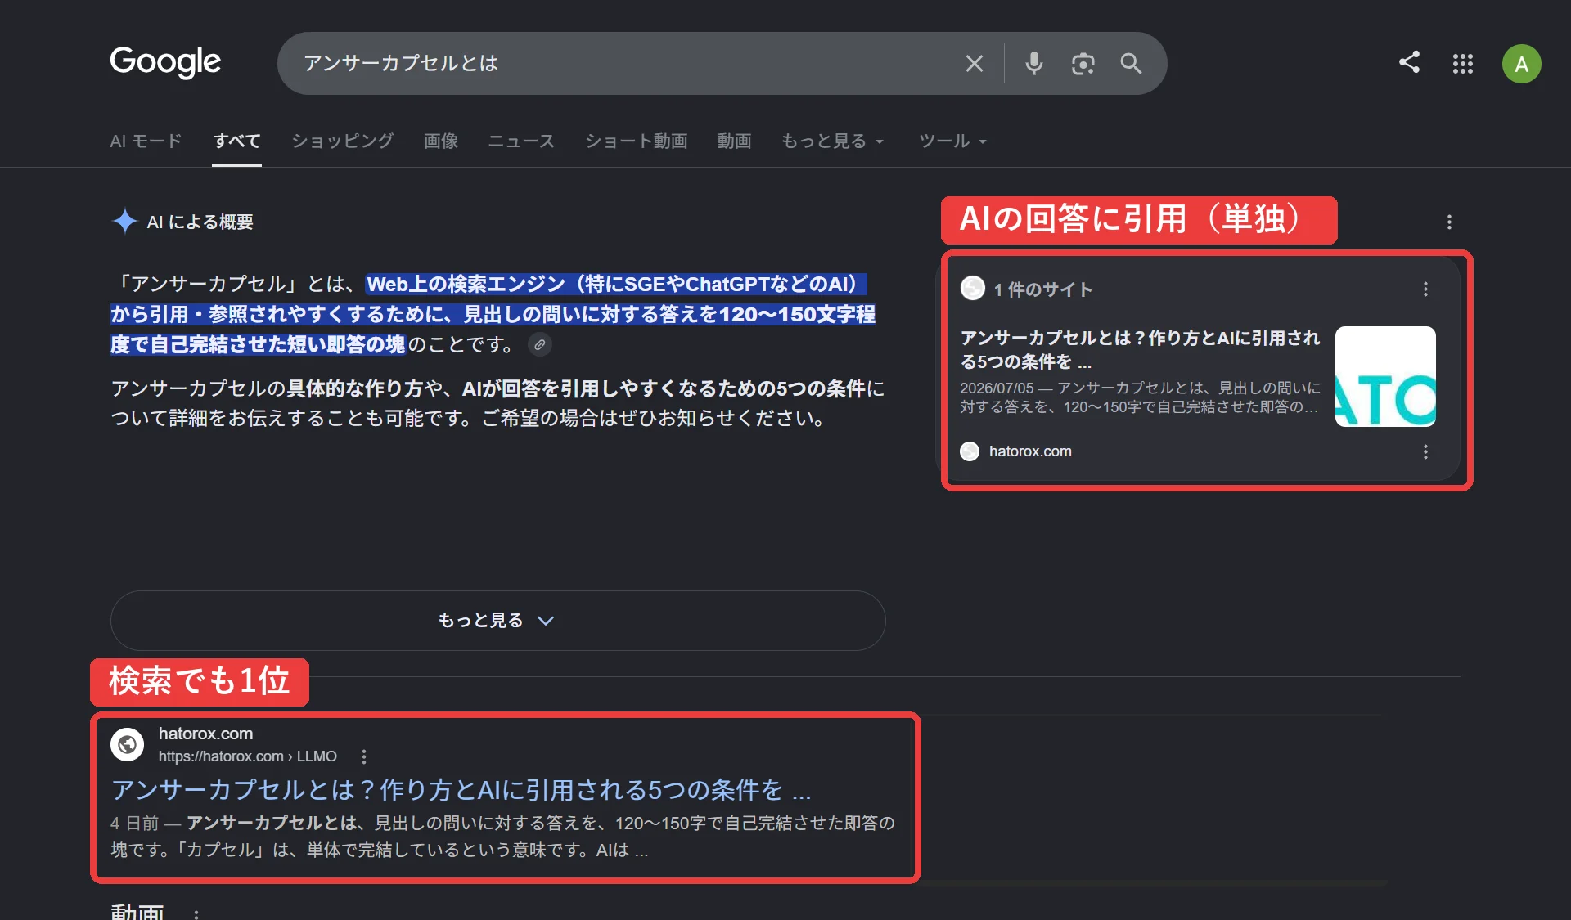The image size is (1571, 920).
Task: Open the account avatar A
Action: pos(1521,64)
